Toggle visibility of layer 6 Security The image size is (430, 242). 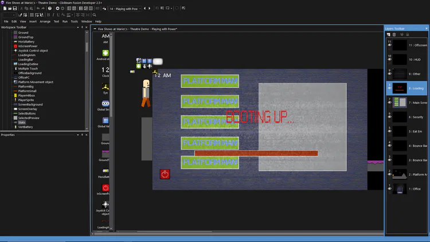(x=389, y=117)
